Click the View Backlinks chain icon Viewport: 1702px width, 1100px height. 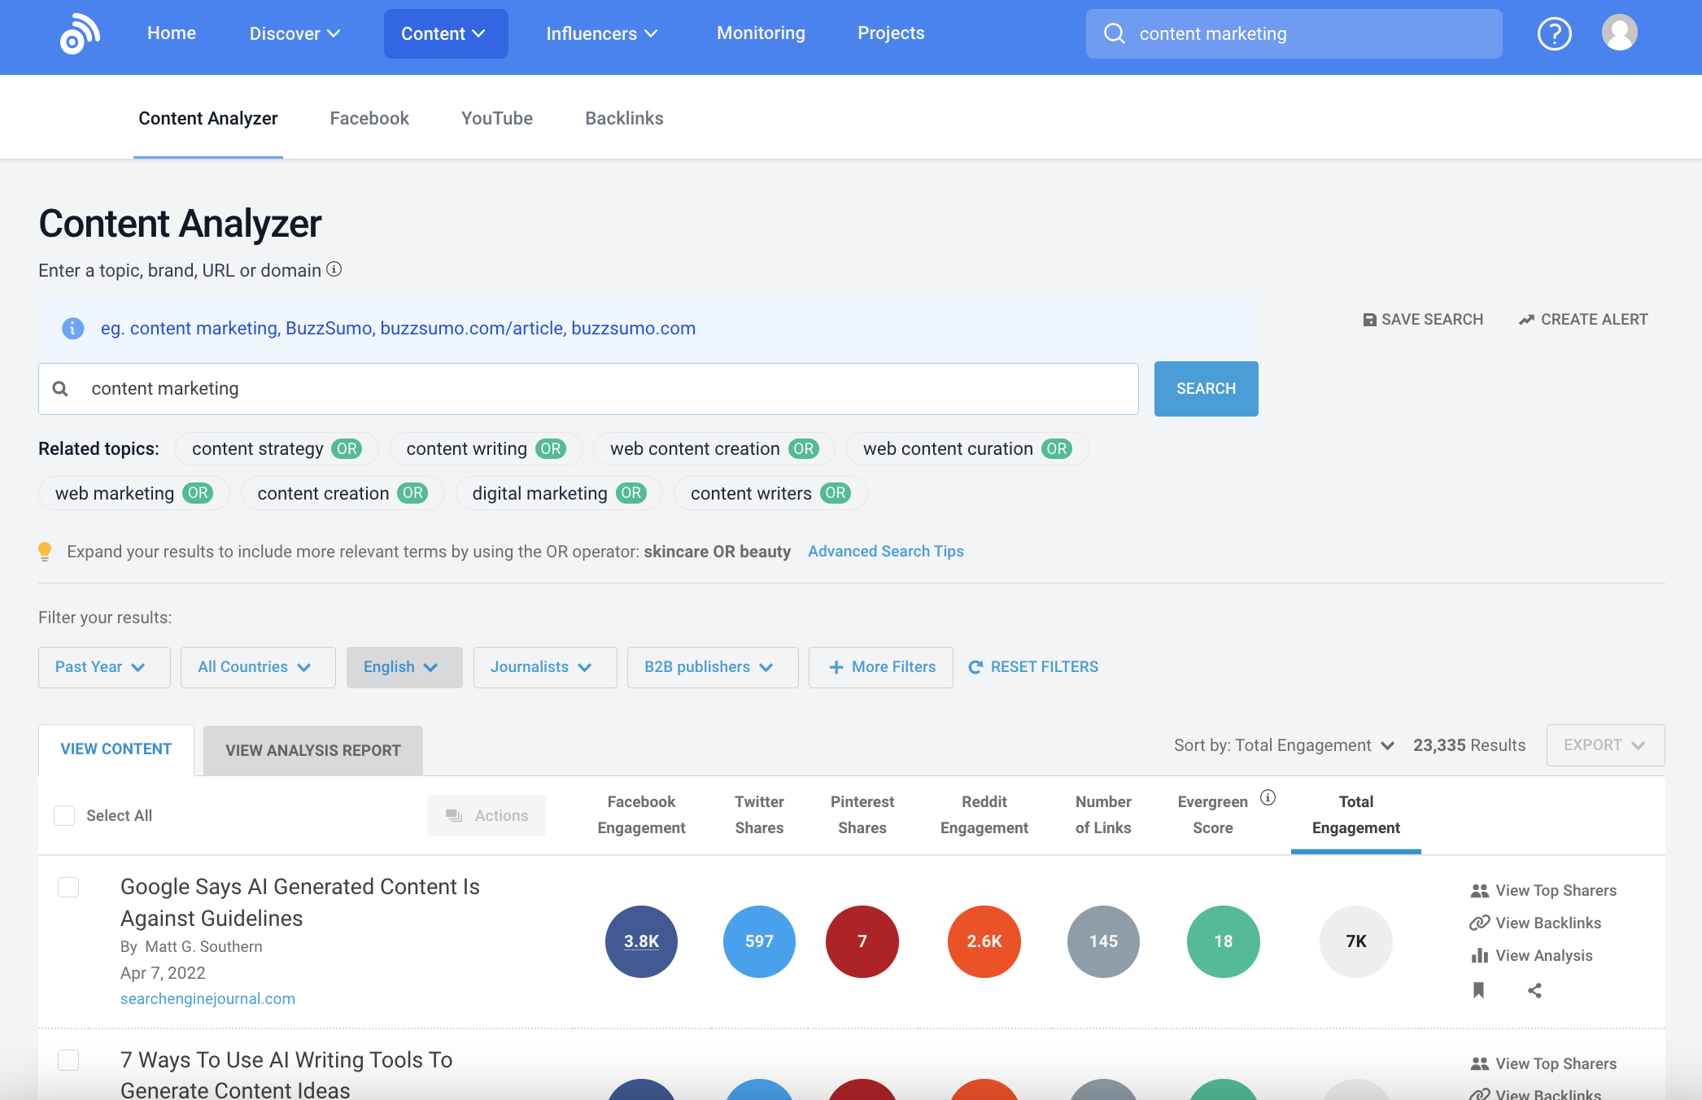point(1477,923)
